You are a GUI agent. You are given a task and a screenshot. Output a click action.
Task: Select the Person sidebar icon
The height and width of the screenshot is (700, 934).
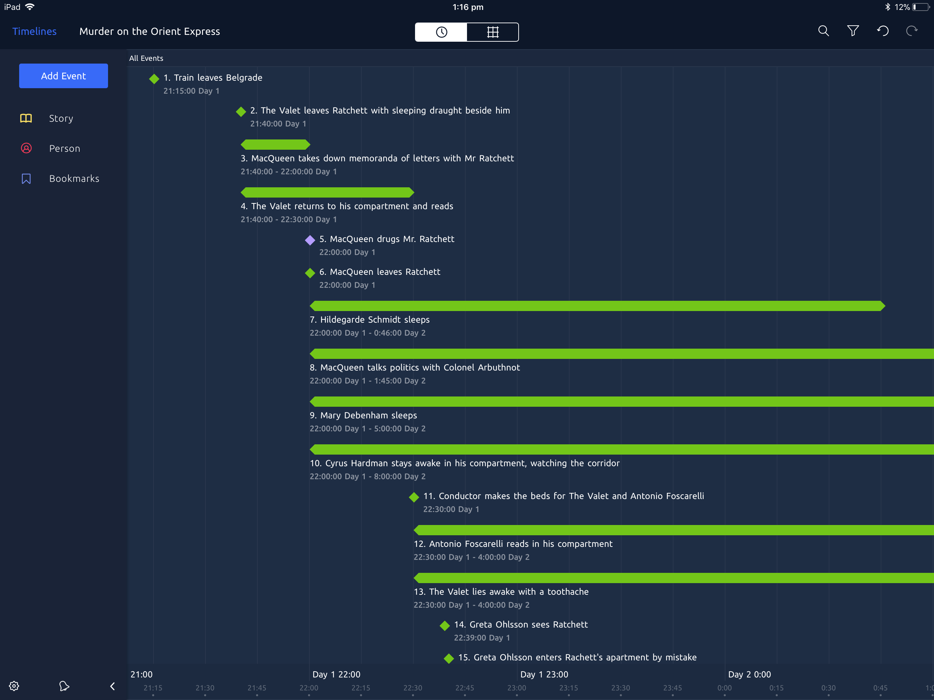(x=26, y=148)
